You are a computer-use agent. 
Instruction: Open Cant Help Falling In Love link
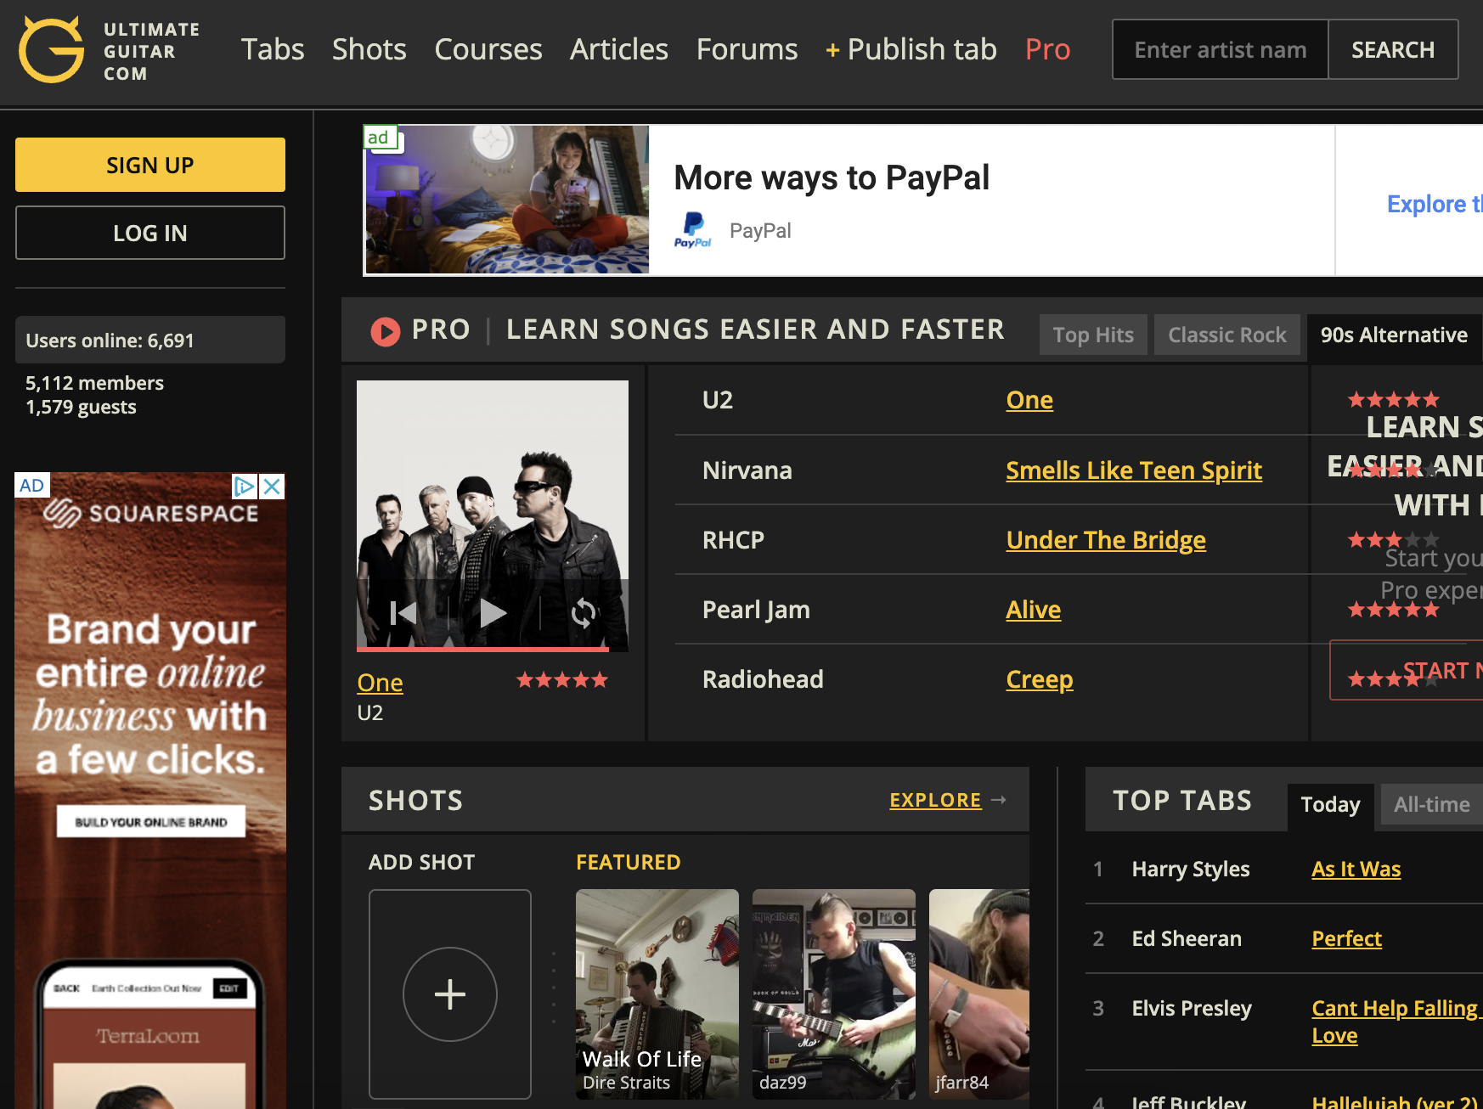(1396, 1022)
